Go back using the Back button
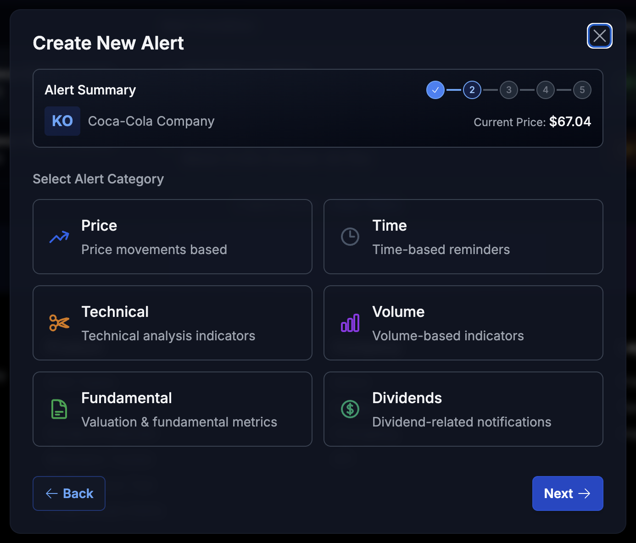The height and width of the screenshot is (543, 636). (x=69, y=493)
